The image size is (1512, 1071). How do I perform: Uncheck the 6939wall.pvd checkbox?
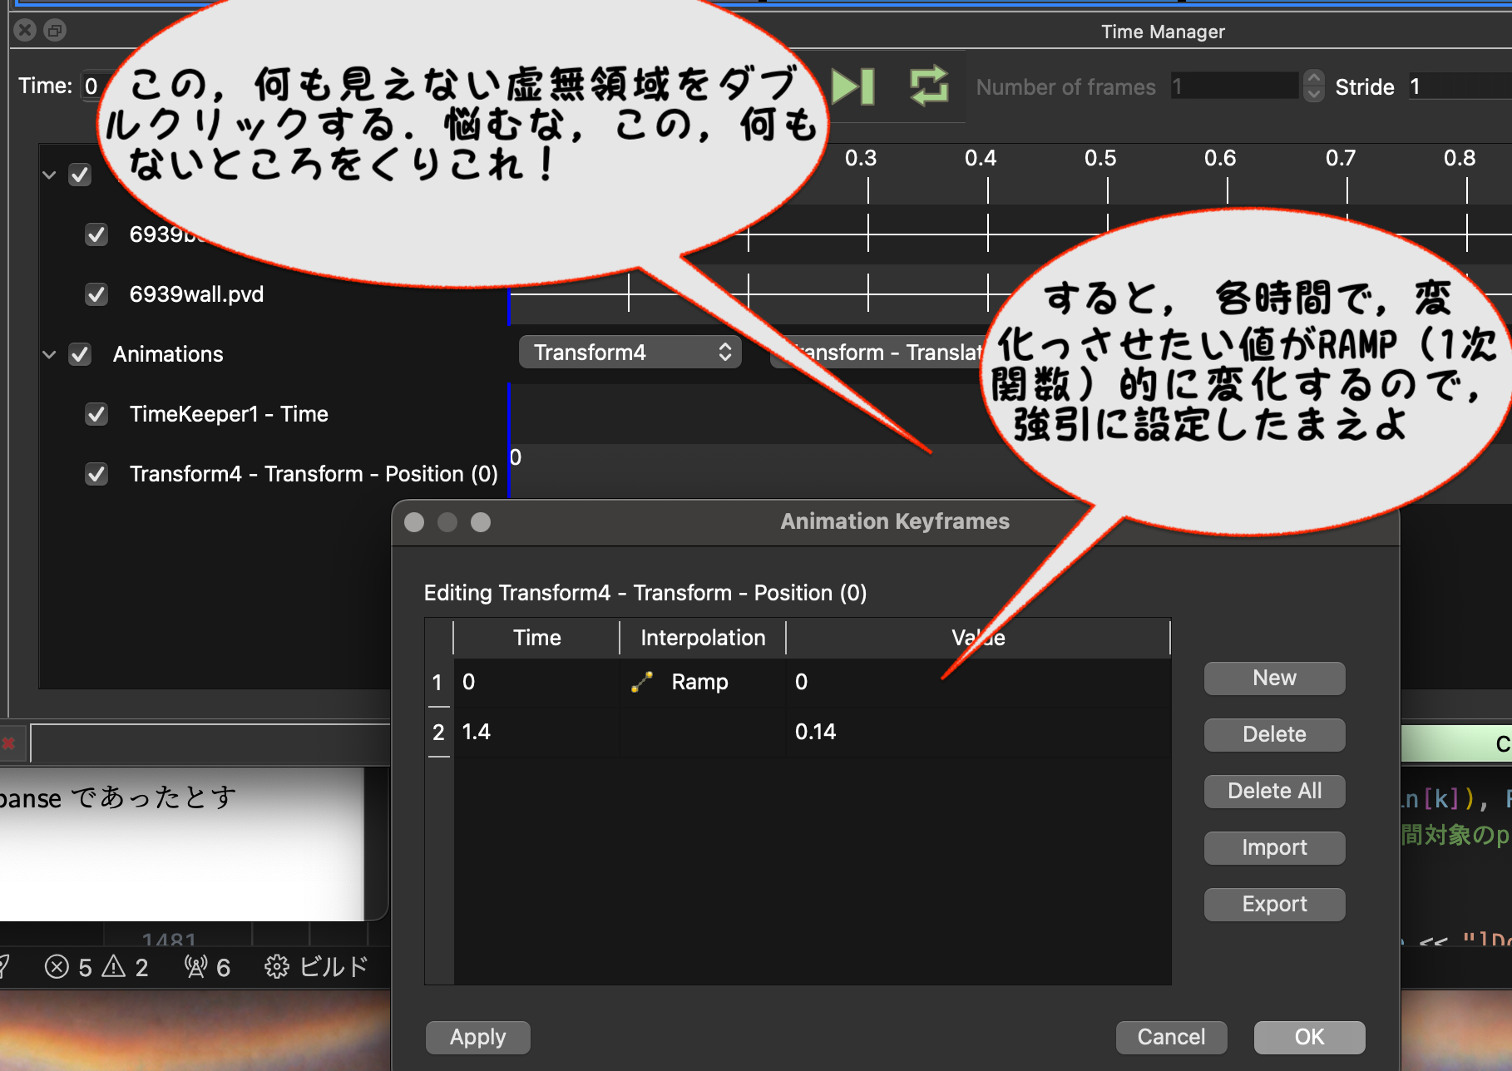coord(96,294)
